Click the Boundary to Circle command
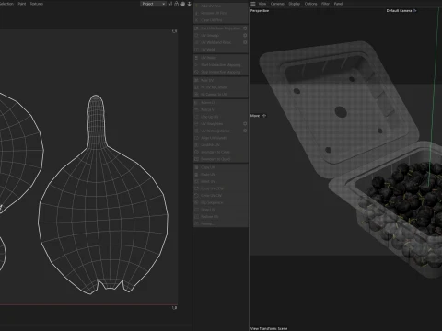The height and width of the screenshot is (331, 442). click(x=215, y=152)
